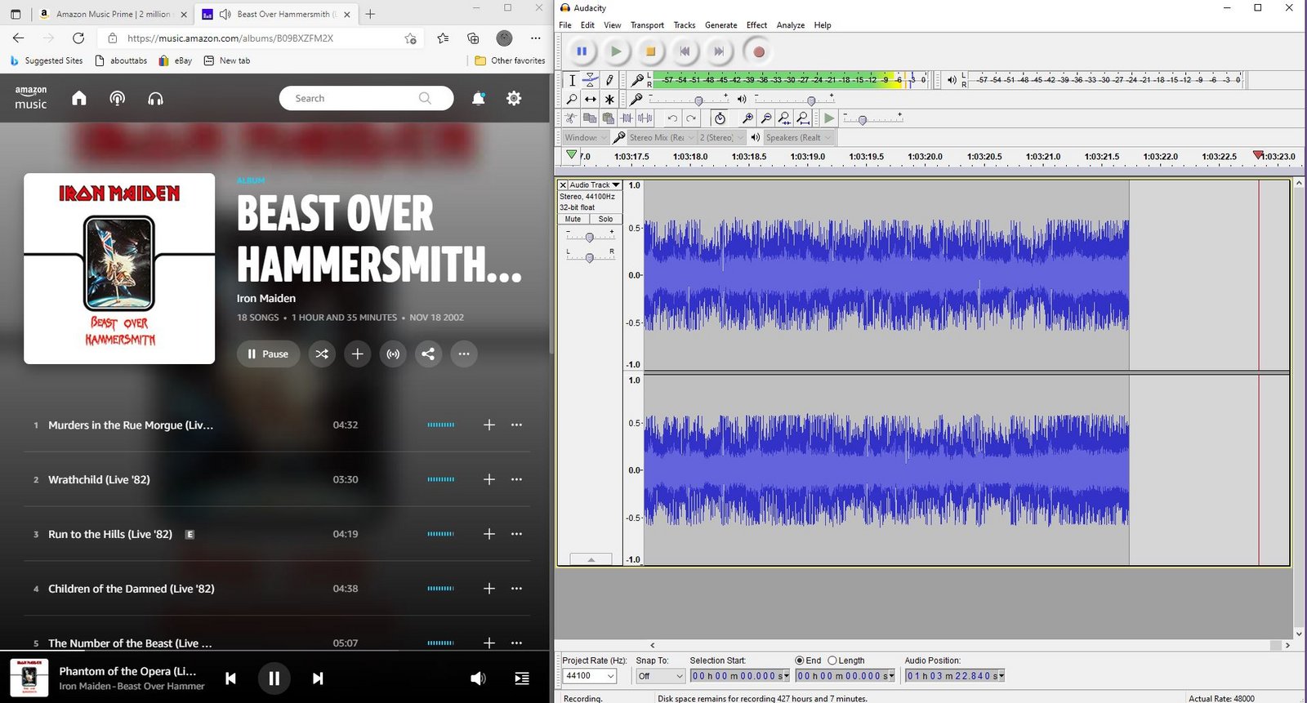
Task: Click the track gain slider handle
Action: (x=590, y=238)
